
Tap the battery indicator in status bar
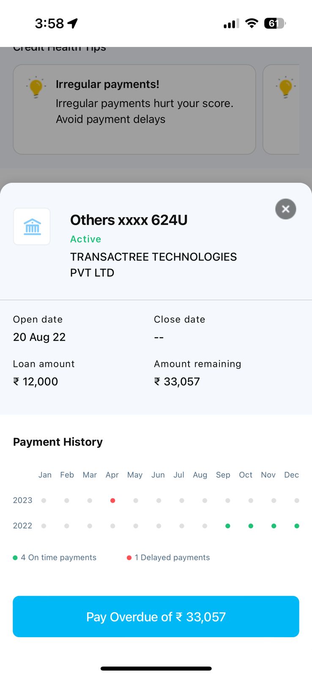tap(274, 23)
